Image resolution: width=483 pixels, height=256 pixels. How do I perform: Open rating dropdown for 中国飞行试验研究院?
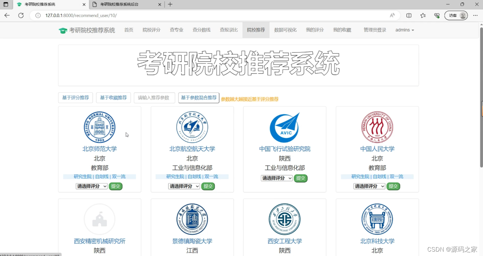click(277, 178)
